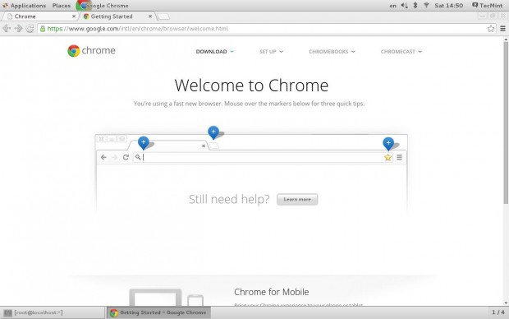This screenshot has height=319, width=509.
Task: Click the blue marker on illustrated tab
Action: point(144,142)
